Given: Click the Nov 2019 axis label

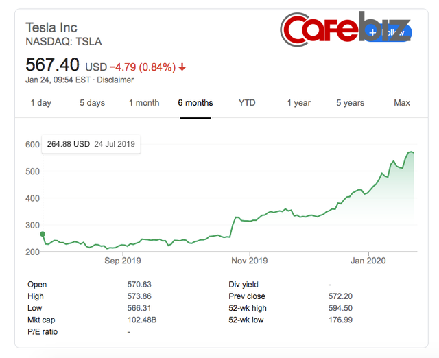Looking at the screenshot, I should pos(249,261).
